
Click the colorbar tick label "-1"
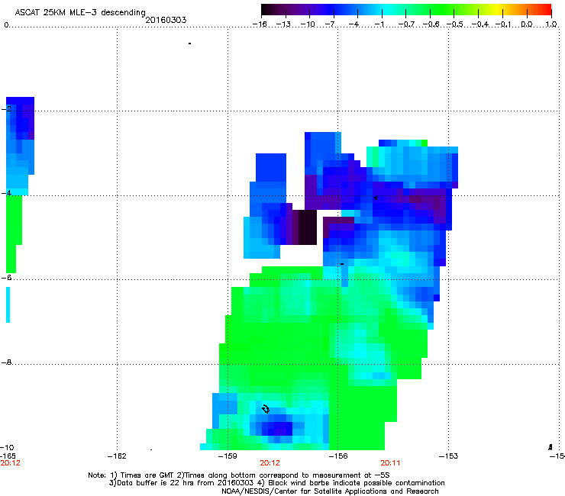(379, 24)
